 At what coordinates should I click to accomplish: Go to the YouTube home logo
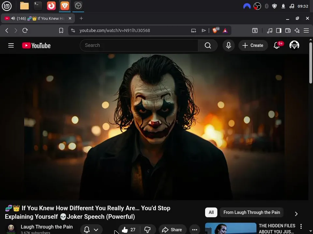[36, 45]
